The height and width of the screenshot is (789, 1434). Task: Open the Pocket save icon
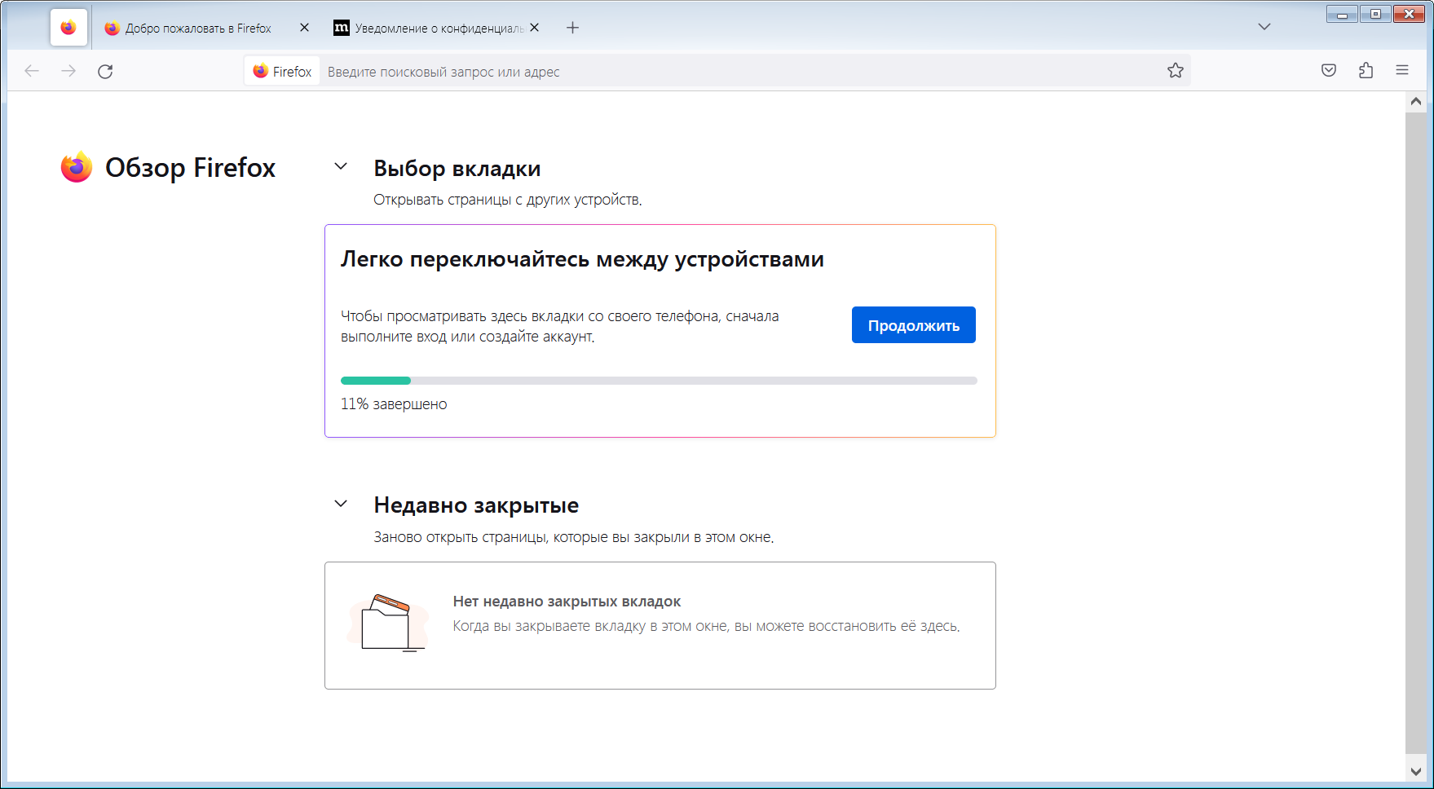[1329, 71]
